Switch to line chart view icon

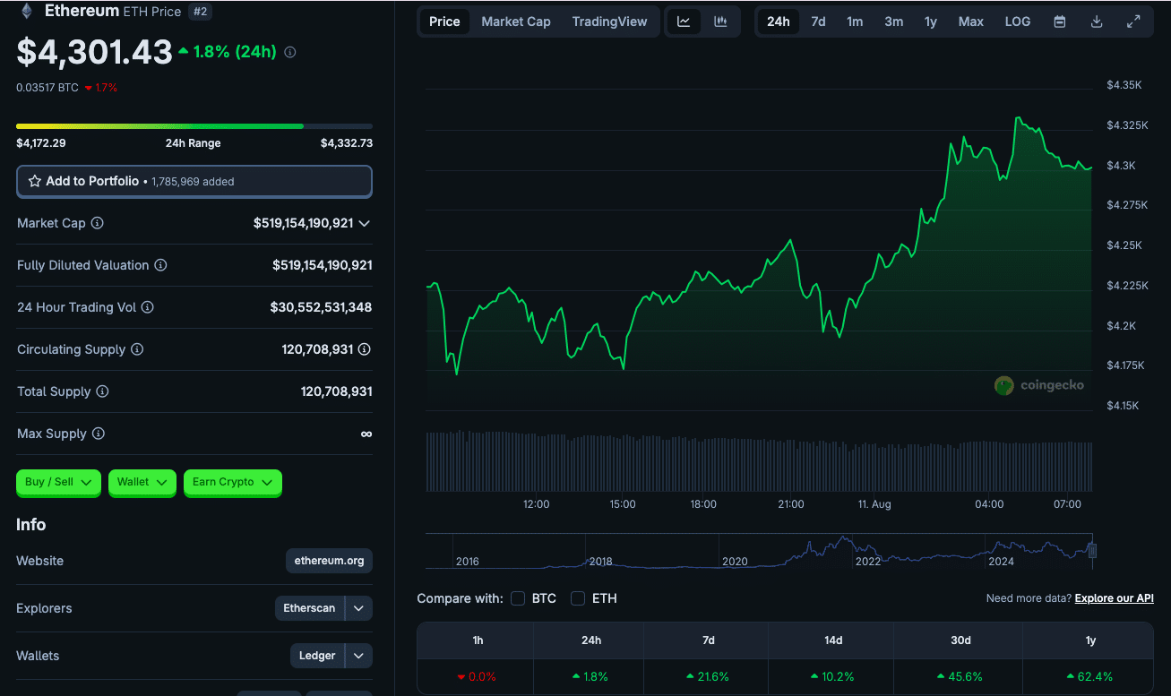tap(684, 21)
